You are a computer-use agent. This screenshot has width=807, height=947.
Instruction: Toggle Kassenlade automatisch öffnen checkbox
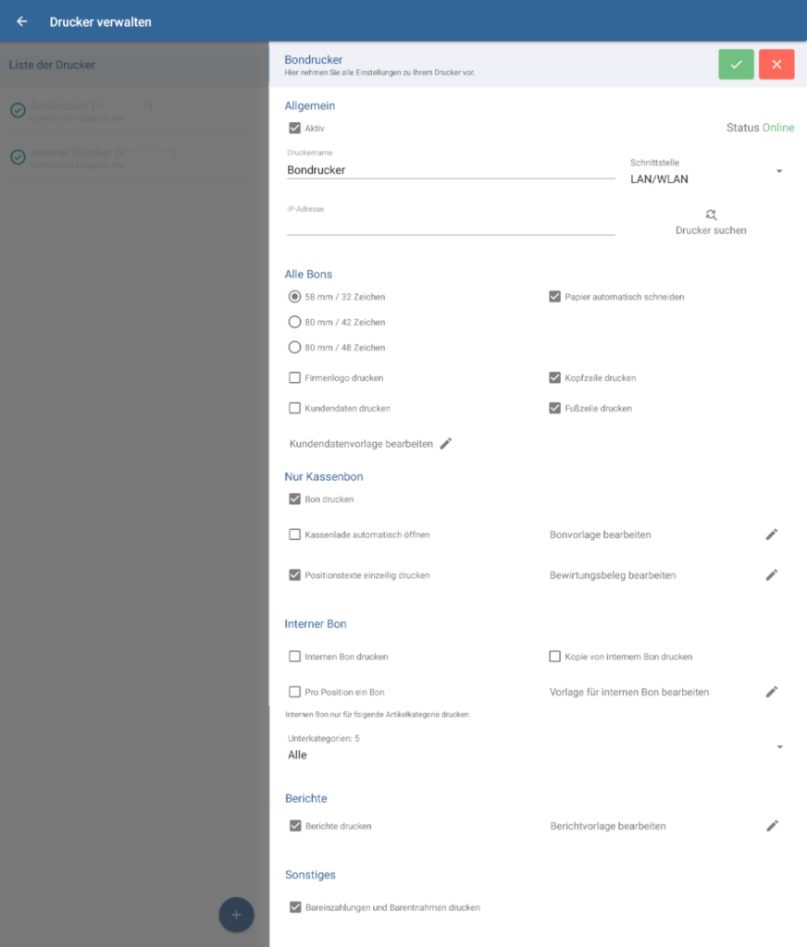[295, 535]
